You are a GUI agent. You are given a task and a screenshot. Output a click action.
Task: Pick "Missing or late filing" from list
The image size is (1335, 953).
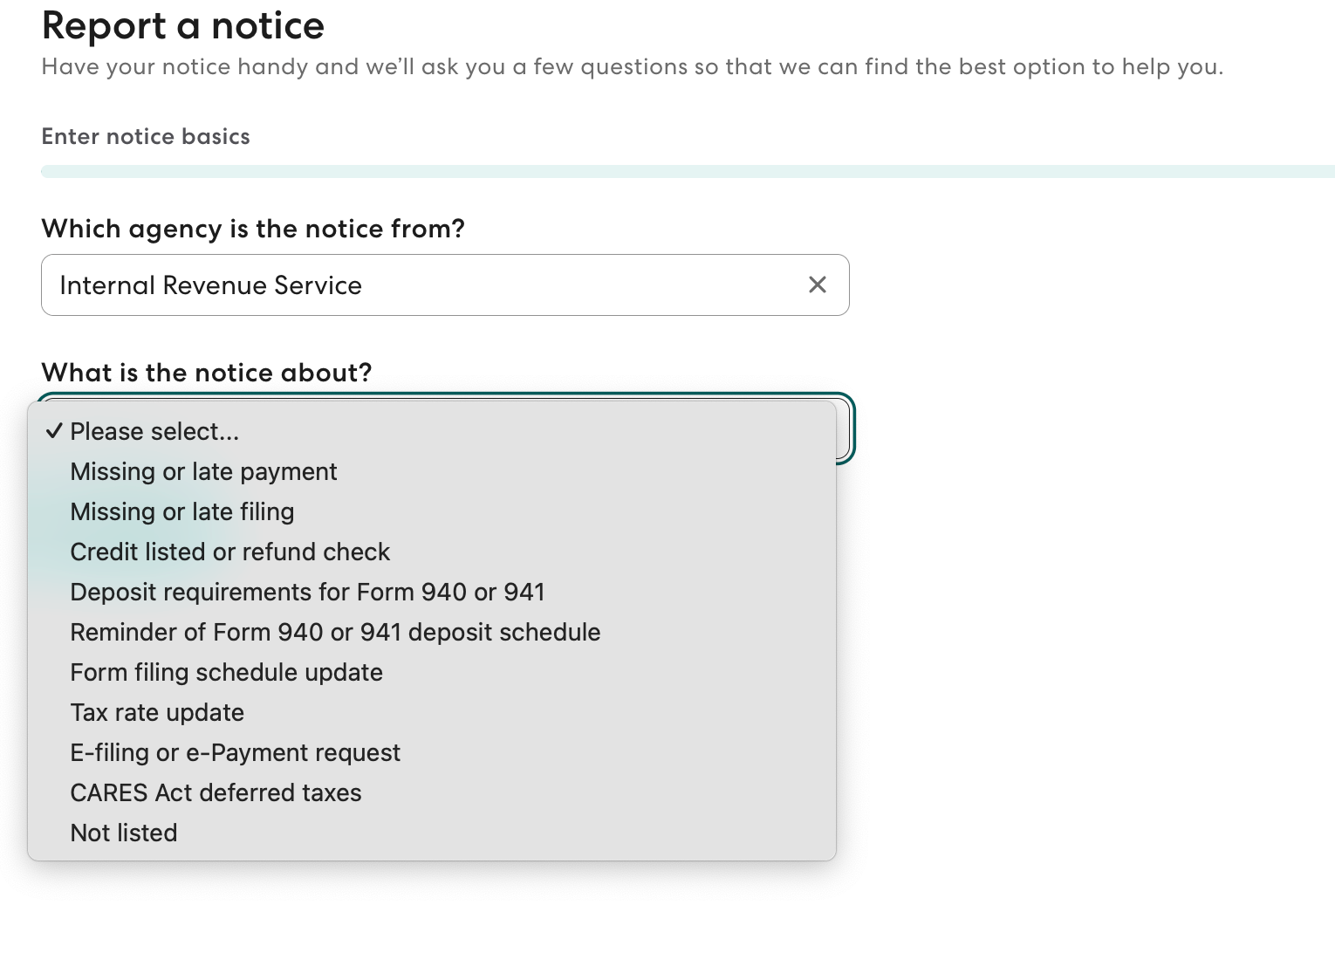coord(182,511)
